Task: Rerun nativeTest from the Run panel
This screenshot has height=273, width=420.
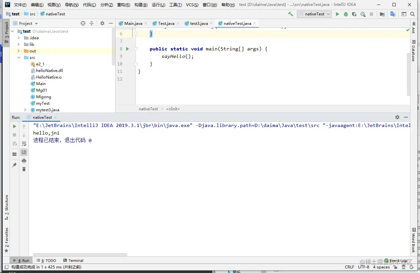Action: tap(14, 126)
